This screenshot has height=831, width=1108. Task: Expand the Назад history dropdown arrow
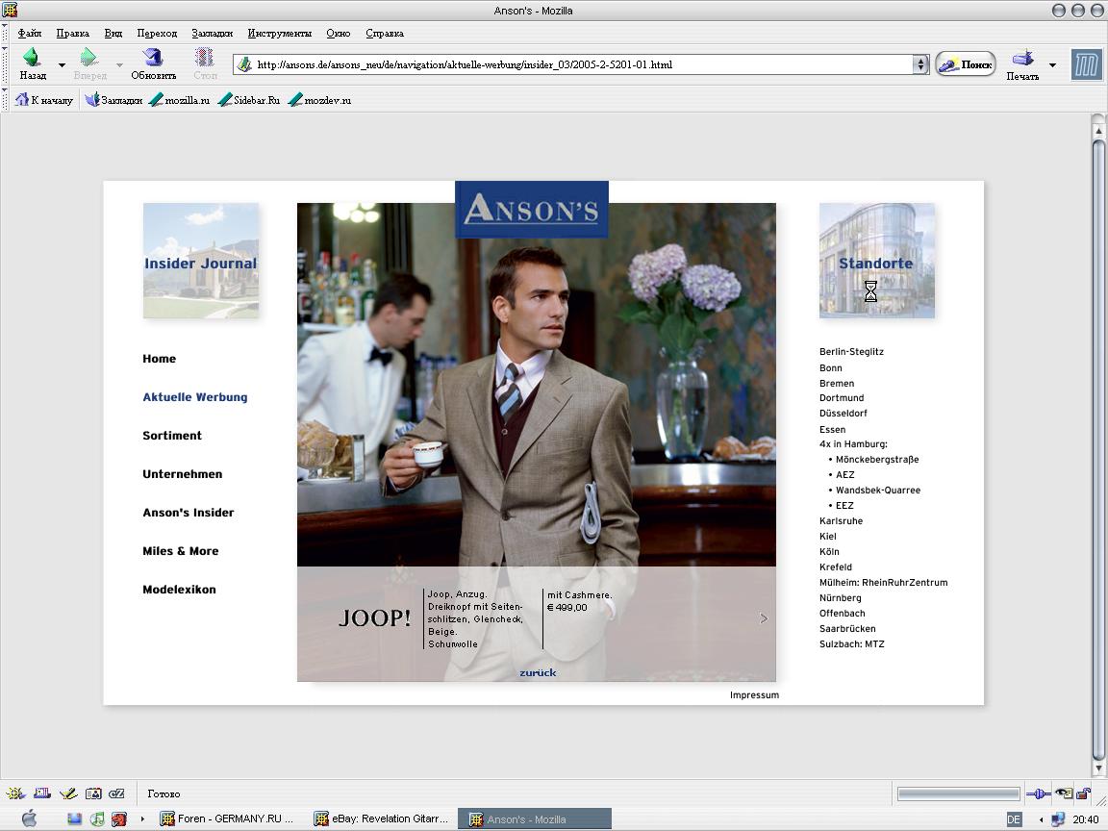pyautogui.click(x=62, y=65)
